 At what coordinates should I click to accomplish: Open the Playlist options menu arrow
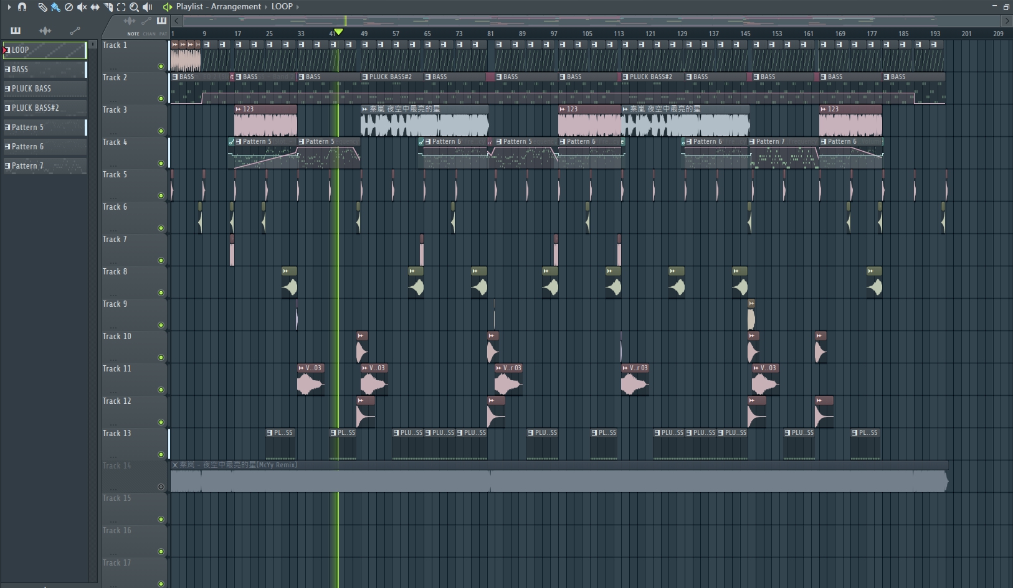pyautogui.click(x=9, y=7)
